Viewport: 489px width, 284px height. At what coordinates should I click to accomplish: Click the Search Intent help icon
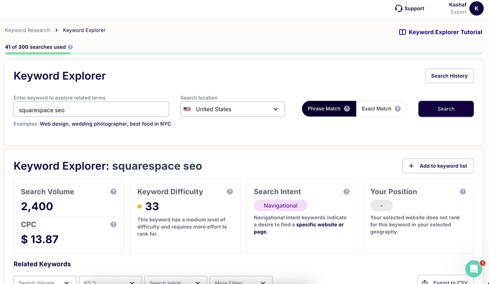click(x=346, y=192)
